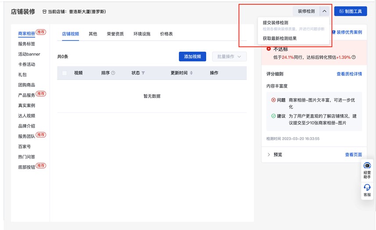
Task: Expand the 预览 section chevron
Action: click(x=269, y=155)
